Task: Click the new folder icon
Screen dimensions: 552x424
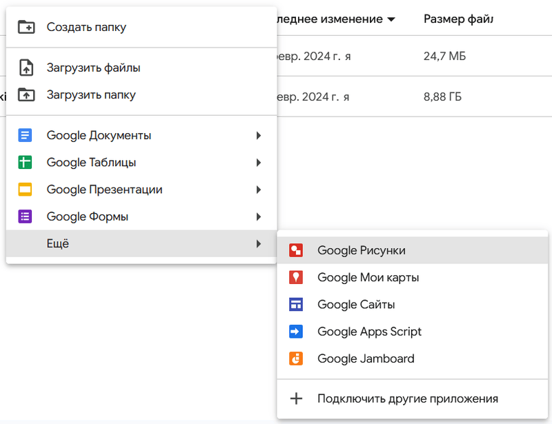Action: pos(26,27)
